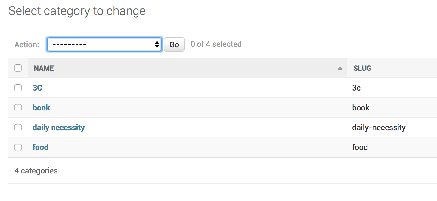Select the book category checkbox
The image size is (437, 201).
18,108
